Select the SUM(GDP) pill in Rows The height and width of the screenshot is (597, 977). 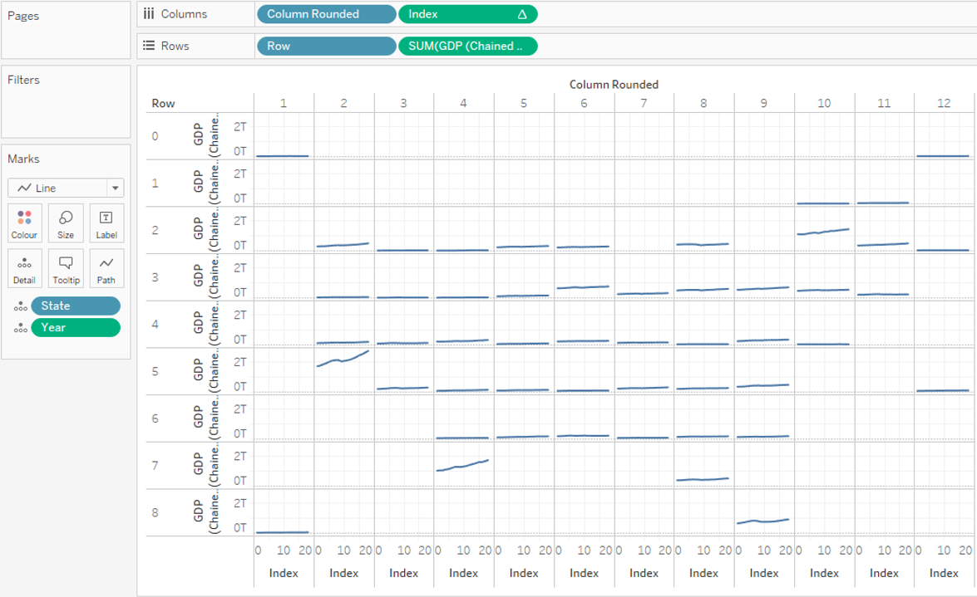point(467,46)
